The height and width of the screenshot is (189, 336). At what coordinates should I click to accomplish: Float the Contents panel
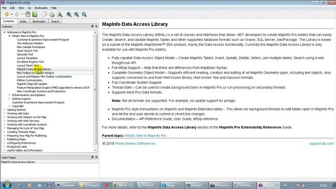(92, 26)
